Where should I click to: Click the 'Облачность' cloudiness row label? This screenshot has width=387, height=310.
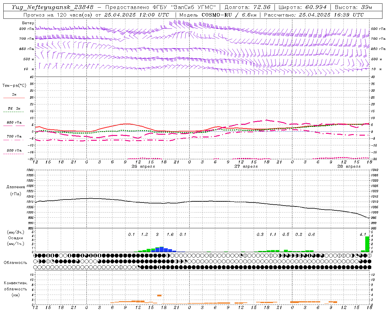pyautogui.click(x=15, y=262)
